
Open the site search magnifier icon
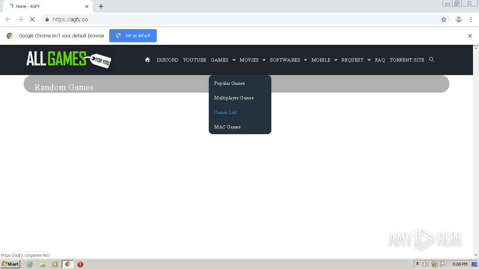[x=431, y=59]
